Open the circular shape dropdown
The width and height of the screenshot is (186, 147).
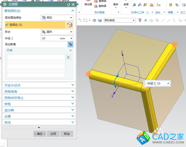(57, 32)
